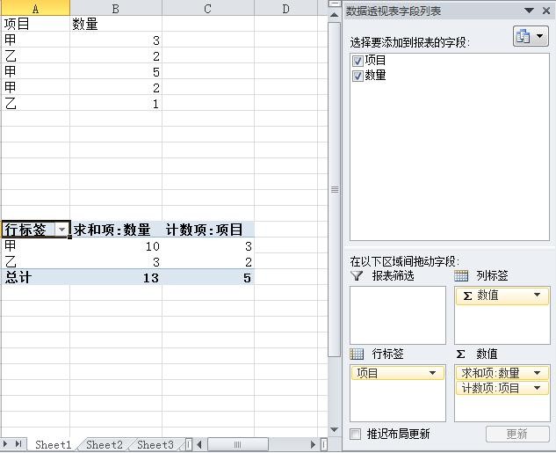This screenshot has width=556, height=453.
Task: Open the 计数项:项目 field dropdown
Action: [x=538, y=389]
